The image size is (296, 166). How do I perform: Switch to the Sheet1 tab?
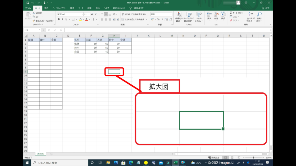pyautogui.click(x=40, y=154)
